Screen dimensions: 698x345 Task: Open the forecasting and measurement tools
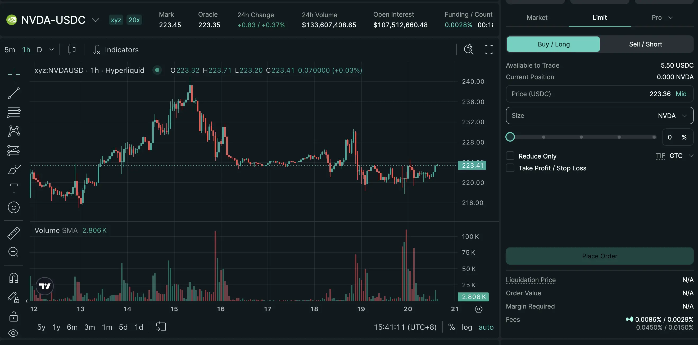coord(14,151)
